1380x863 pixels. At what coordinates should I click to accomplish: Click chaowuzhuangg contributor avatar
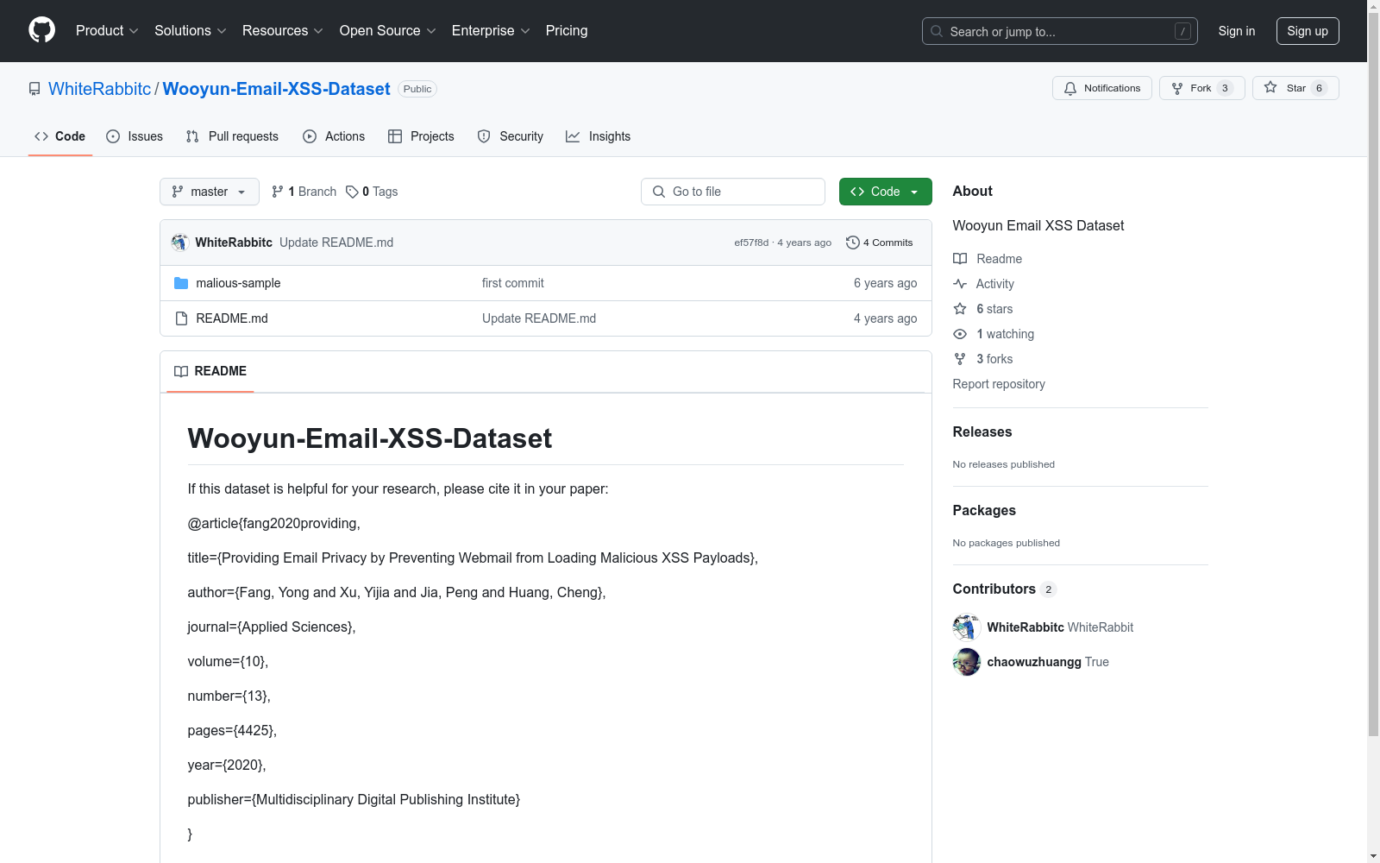967,662
